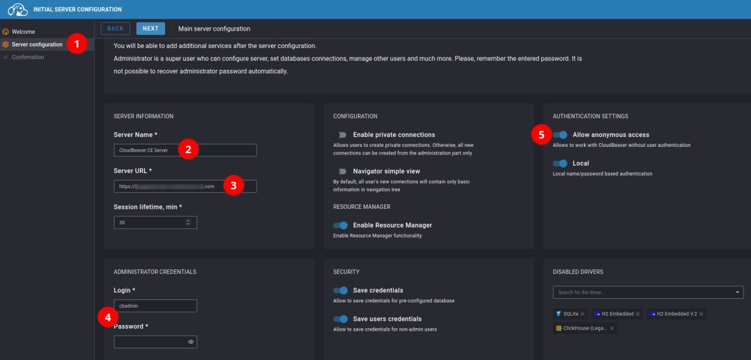Show password using the eye icon

tap(190, 342)
